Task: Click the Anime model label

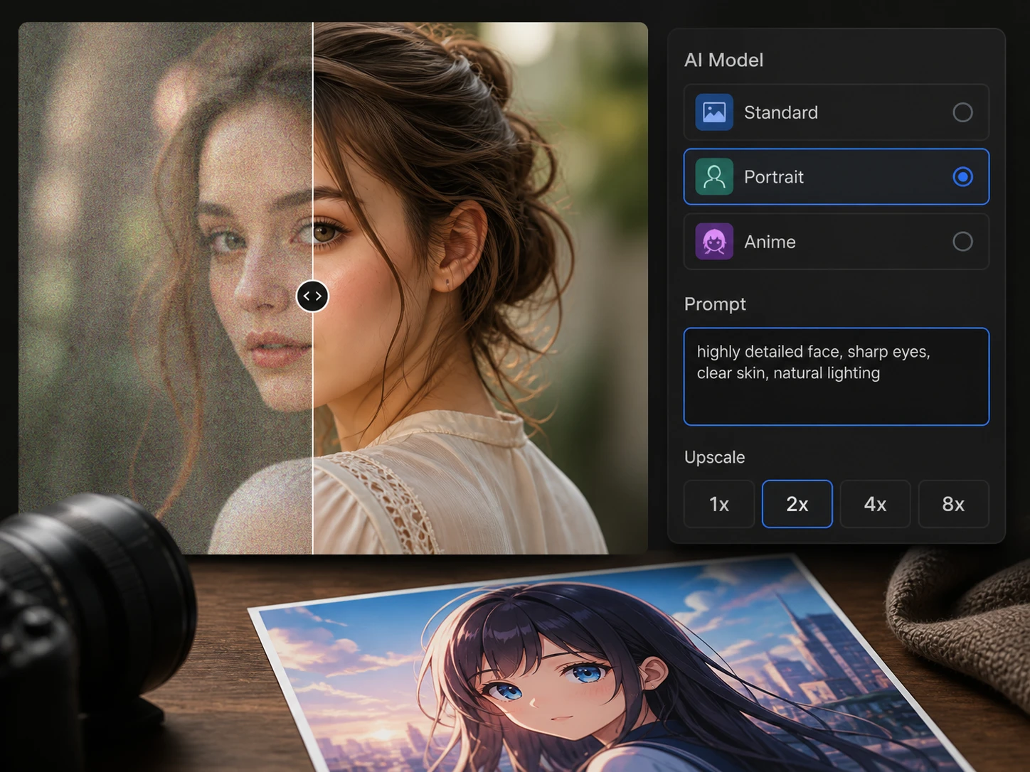Action: click(x=770, y=242)
